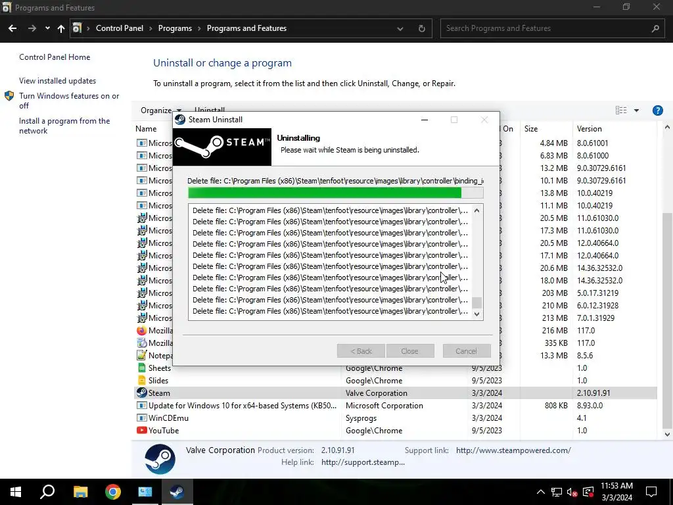Open View installed updates link
Image resolution: width=673 pixels, height=505 pixels.
tap(58, 81)
